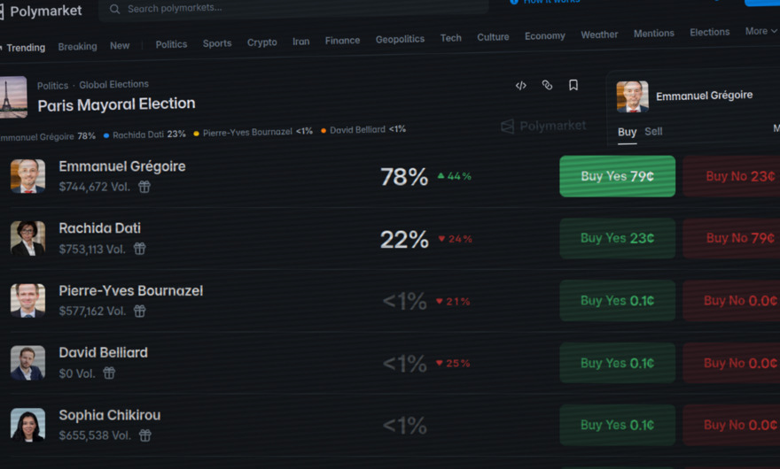Open the Geopolitics category
The width and height of the screenshot is (780, 469).
point(400,39)
